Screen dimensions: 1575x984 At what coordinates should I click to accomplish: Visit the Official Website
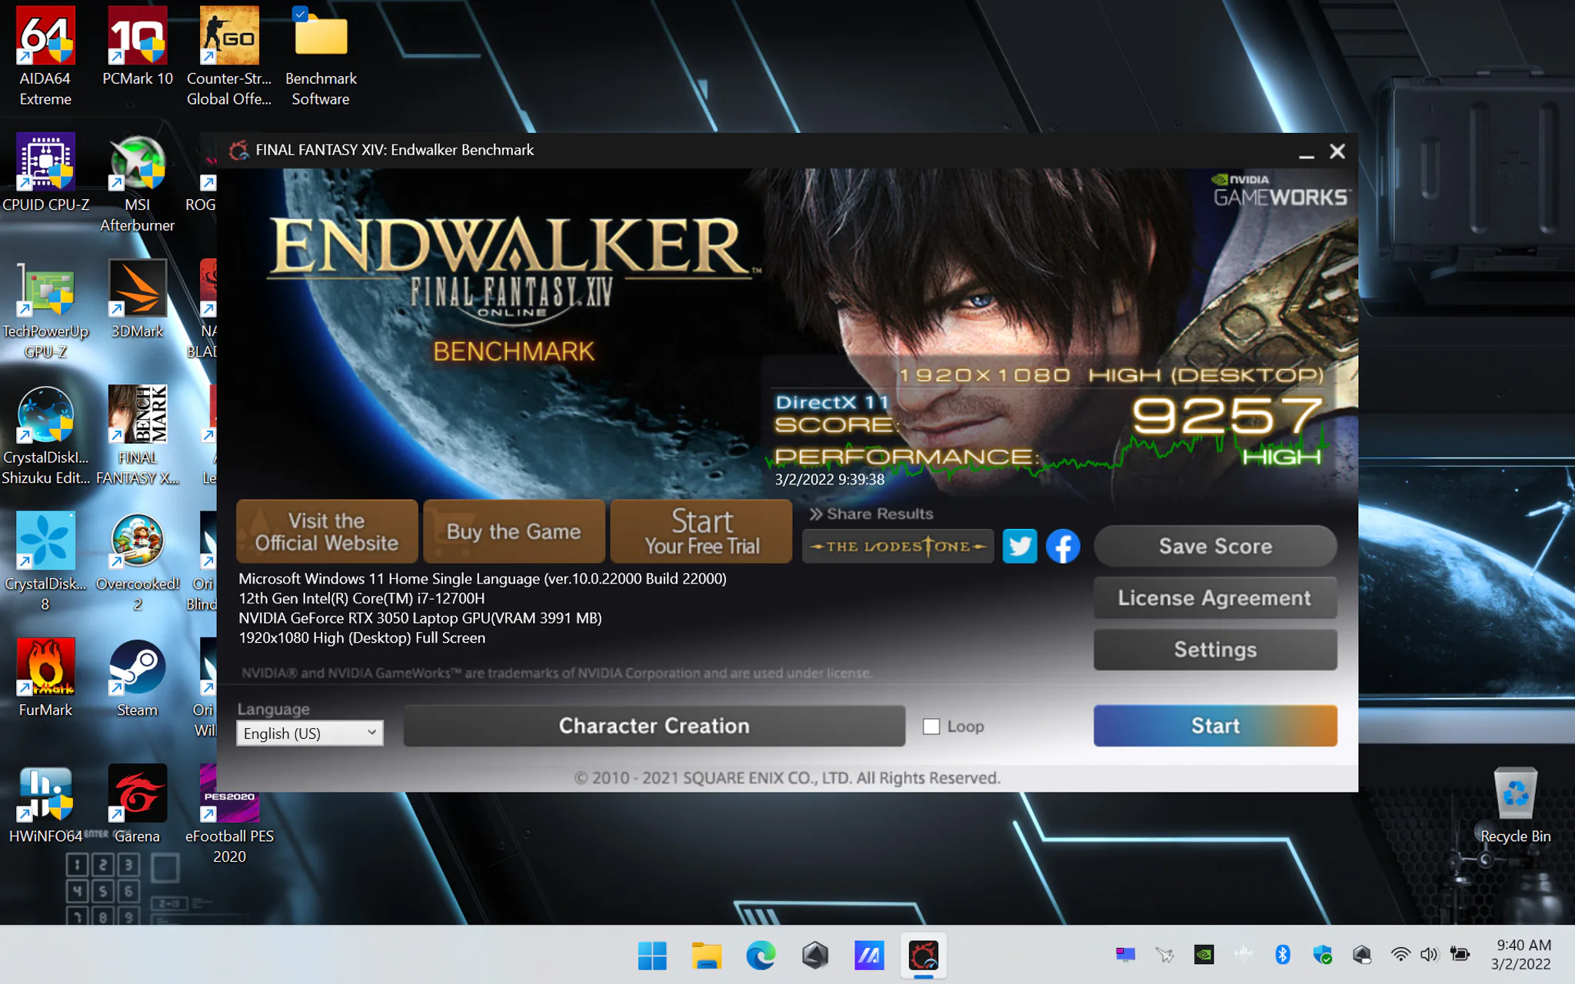tap(327, 531)
